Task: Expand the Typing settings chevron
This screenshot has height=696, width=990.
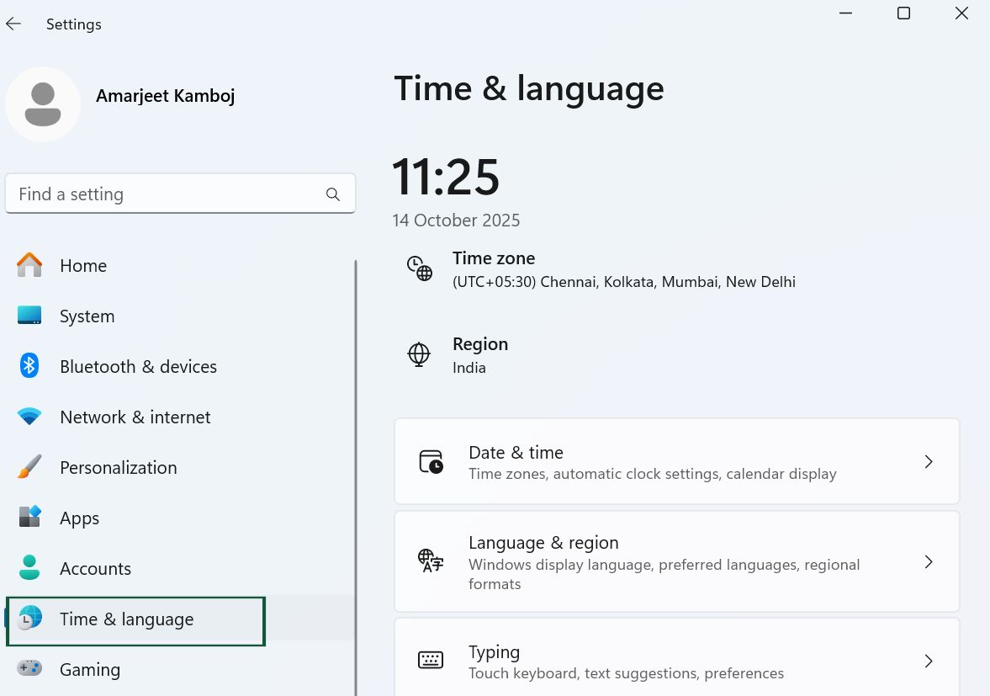Action: tap(929, 661)
